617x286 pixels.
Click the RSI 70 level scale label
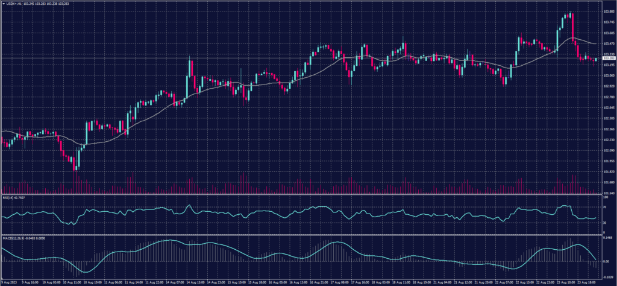click(x=606, y=206)
